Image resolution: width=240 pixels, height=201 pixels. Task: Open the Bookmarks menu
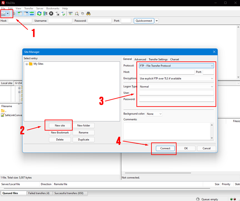pos(53,8)
